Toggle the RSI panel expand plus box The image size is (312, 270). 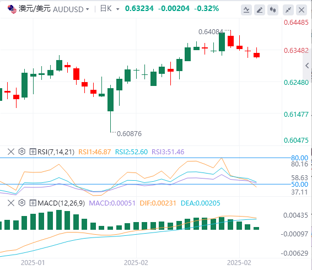[x=33, y=152]
